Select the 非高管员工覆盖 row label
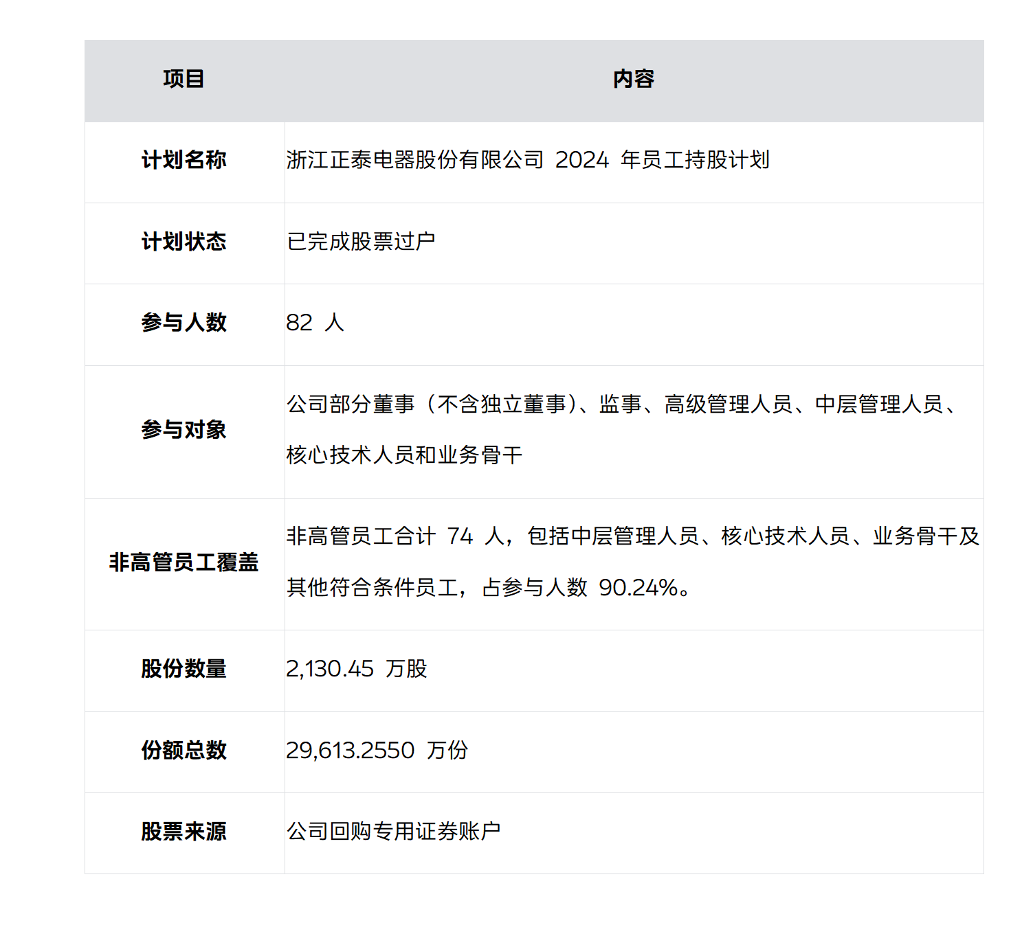Viewport: 1033px width, 925px height. [184, 562]
